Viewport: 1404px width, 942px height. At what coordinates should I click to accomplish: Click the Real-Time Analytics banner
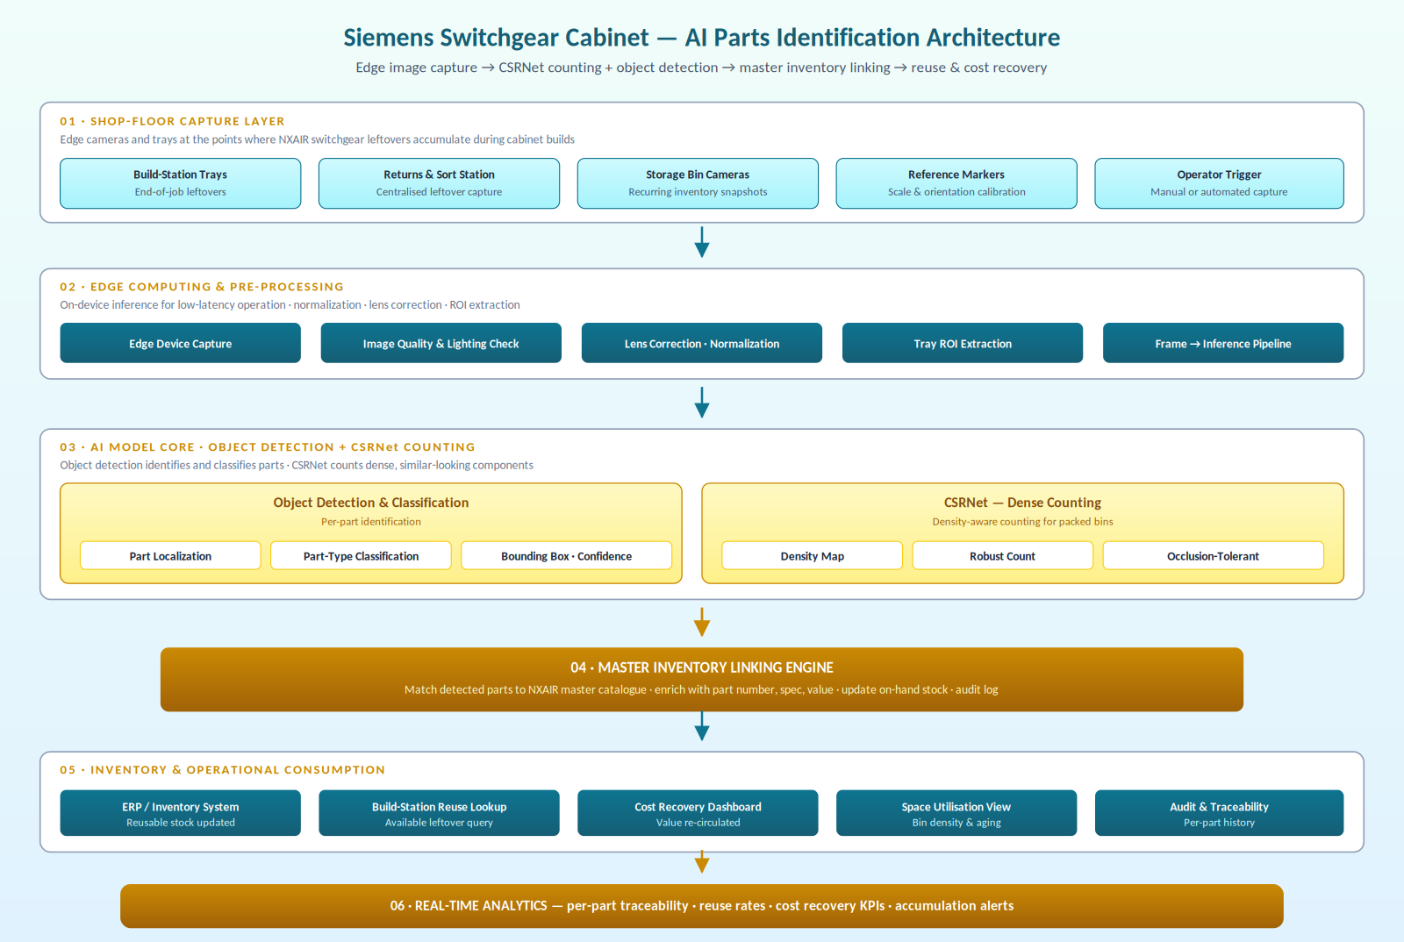[702, 906]
